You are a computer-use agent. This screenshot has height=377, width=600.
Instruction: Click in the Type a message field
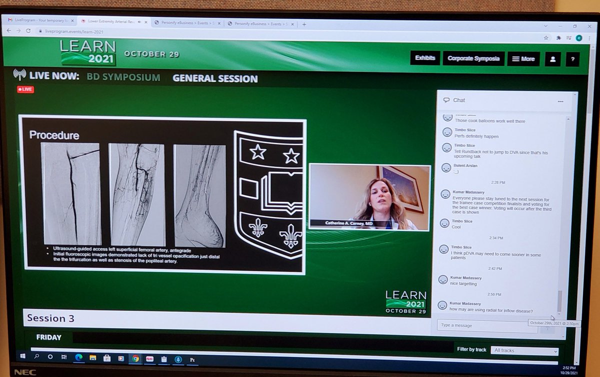487,325
